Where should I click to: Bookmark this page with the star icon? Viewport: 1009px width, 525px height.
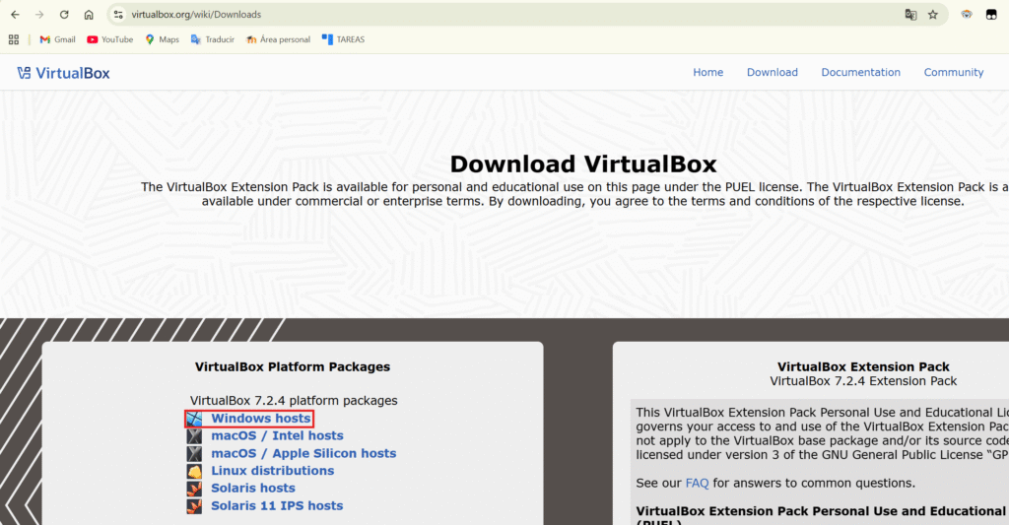point(933,15)
